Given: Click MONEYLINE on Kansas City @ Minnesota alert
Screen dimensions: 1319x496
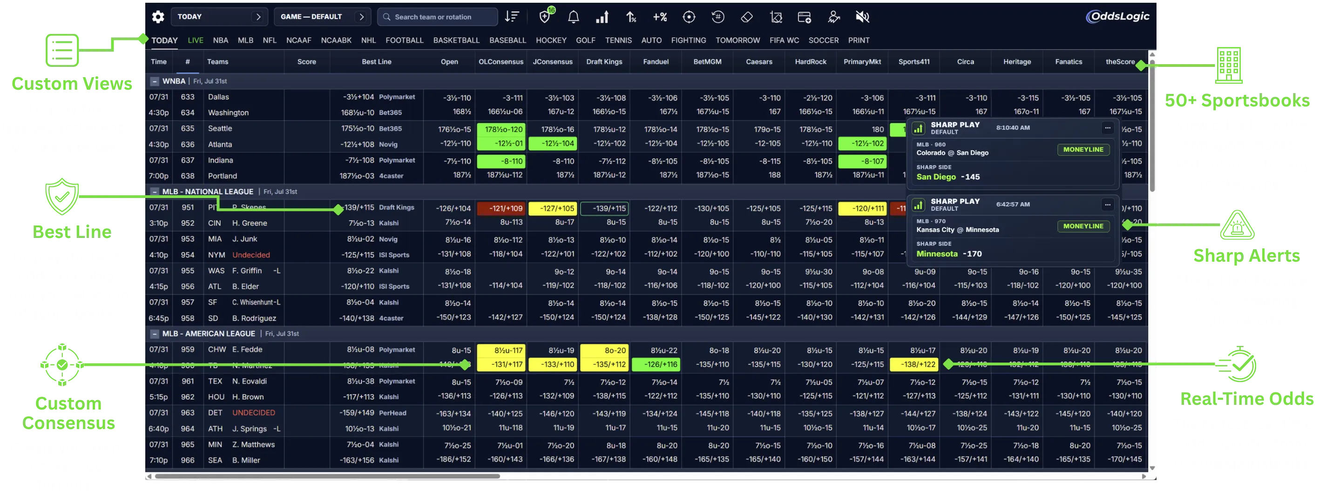Looking at the screenshot, I should (1083, 226).
